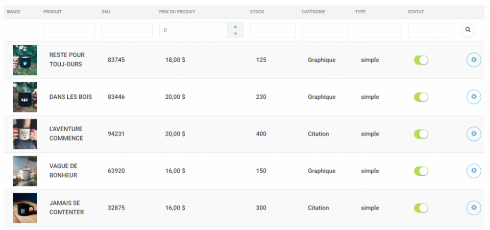Click SKU value 83745
The height and width of the screenshot is (230, 490).
point(116,60)
